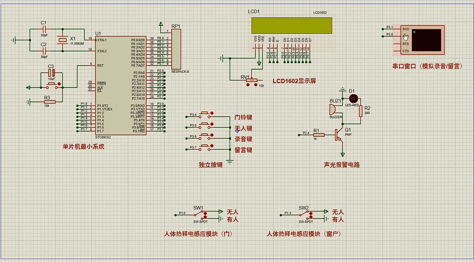Viewport: 474px width, 262px height.
Task: Select the red LED D1
Action: [x=353, y=98]
